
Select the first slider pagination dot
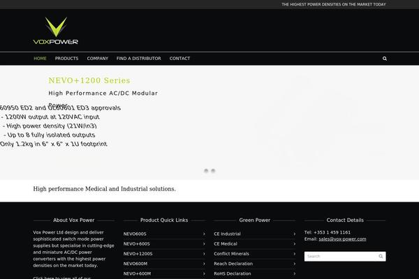pyautogui.click(x=206, y=170)
